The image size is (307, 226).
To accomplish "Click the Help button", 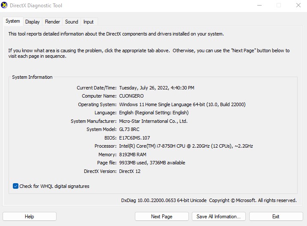I will click(30, 217).
